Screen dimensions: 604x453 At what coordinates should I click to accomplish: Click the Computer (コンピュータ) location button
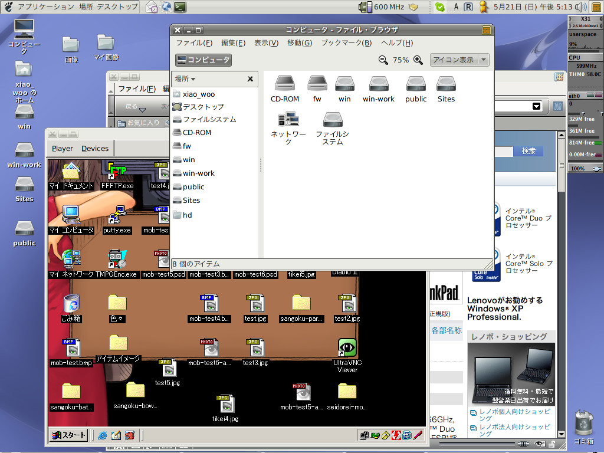pyautogui.click(x=203, y=60)
